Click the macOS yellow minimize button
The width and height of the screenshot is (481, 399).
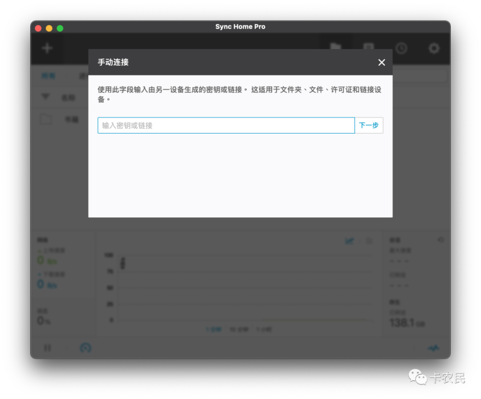pyautogui.click(x=49, y=28)
